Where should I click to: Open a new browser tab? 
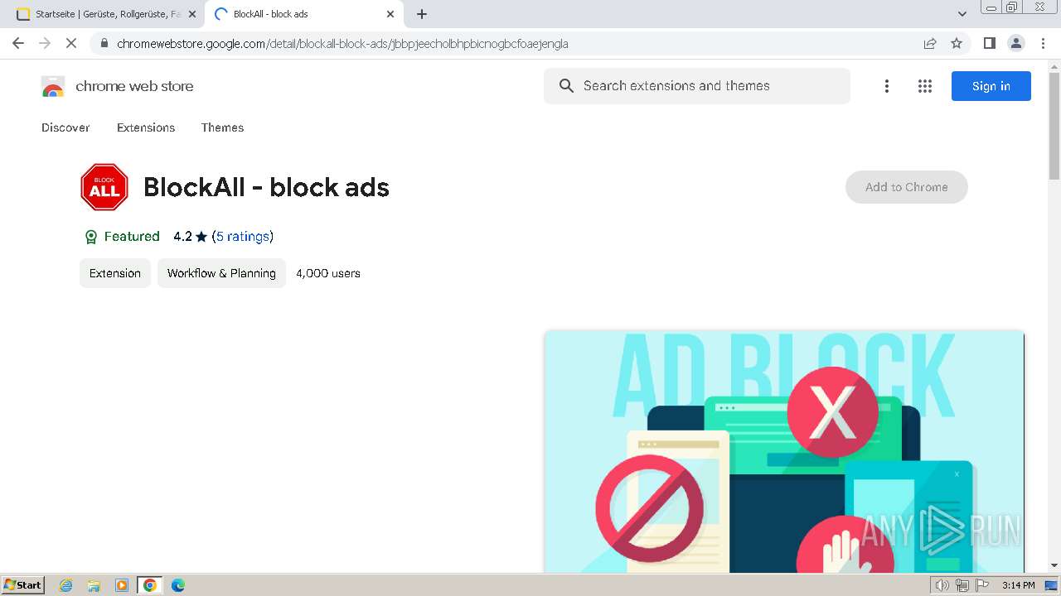coord(422,14)
